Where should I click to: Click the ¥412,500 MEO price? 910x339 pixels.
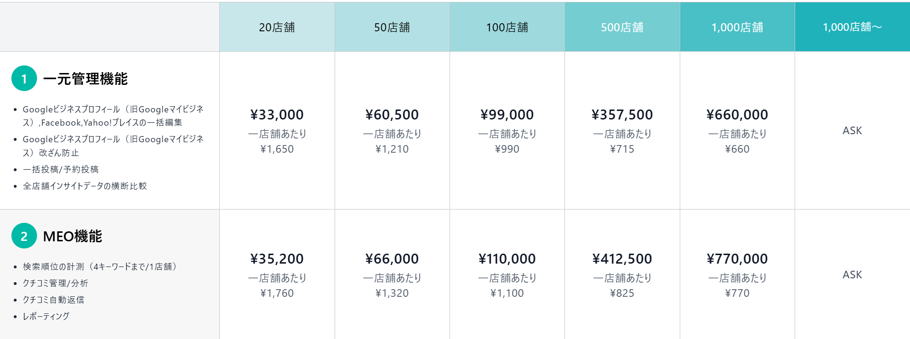click(622, 259)
